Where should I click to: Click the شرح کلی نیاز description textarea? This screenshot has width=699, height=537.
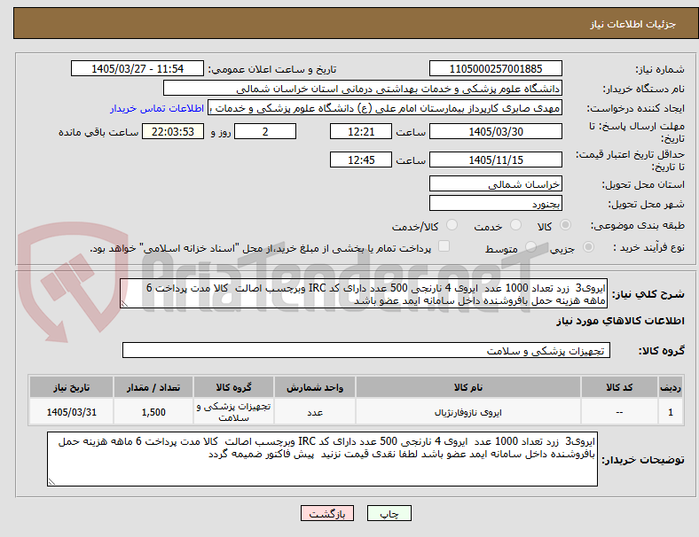(364, 294)
